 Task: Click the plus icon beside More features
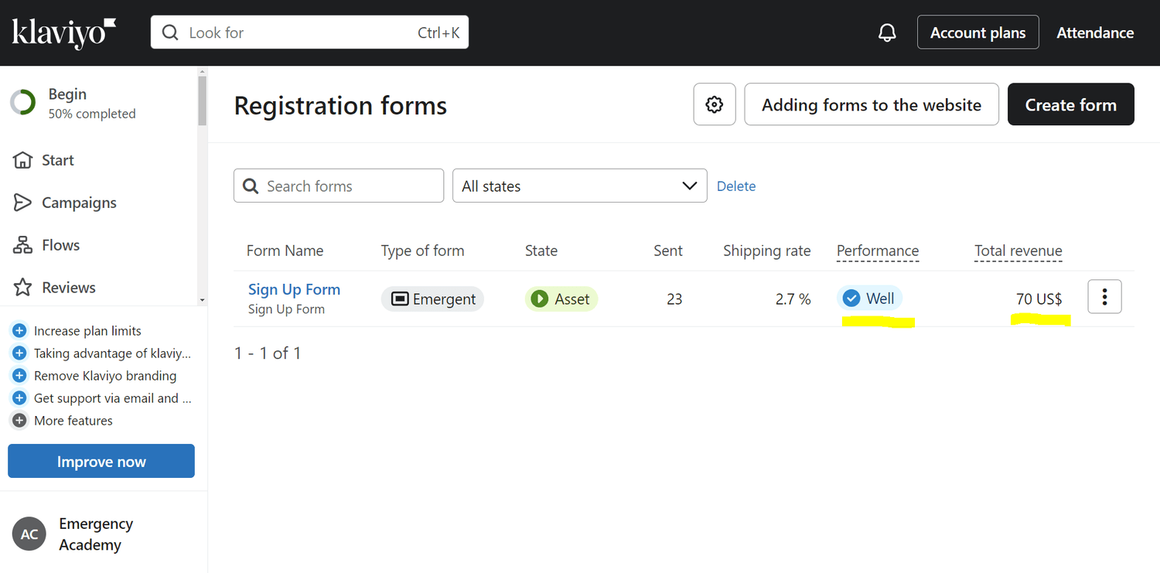pos(19,421)
